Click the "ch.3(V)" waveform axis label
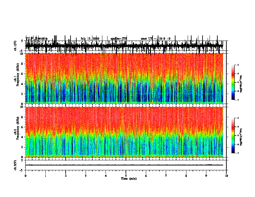255x197 pixels. (15, 165)
